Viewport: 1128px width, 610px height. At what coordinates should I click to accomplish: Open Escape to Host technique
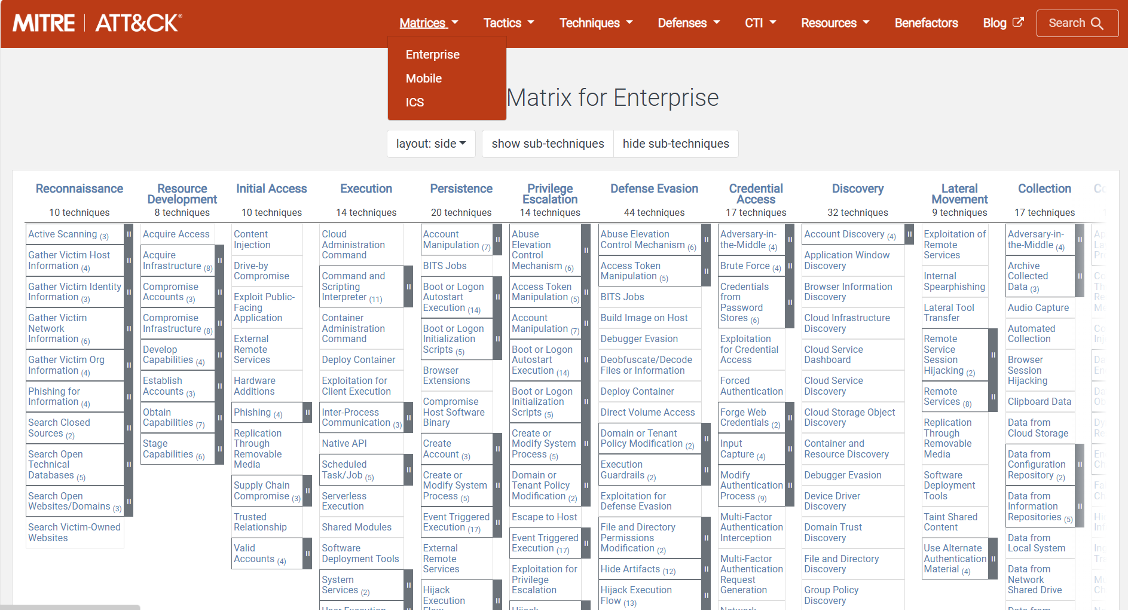pos(545,517)
